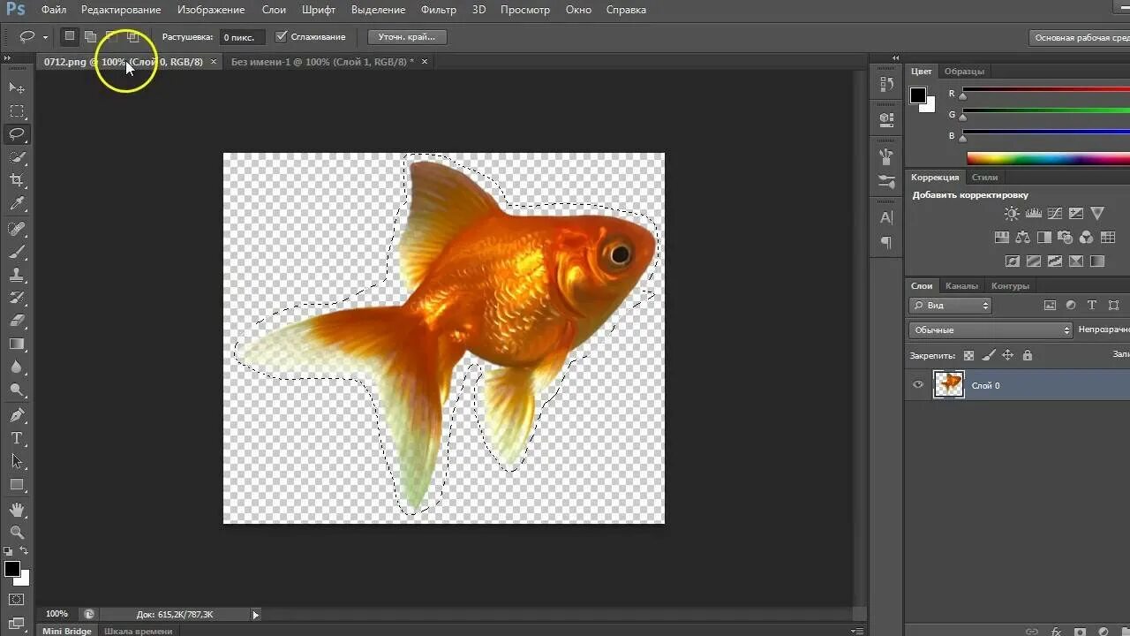The image size is (1130, 636).
Task: Toggle the Сглаживание checkbox
Action: click(282, 36)
